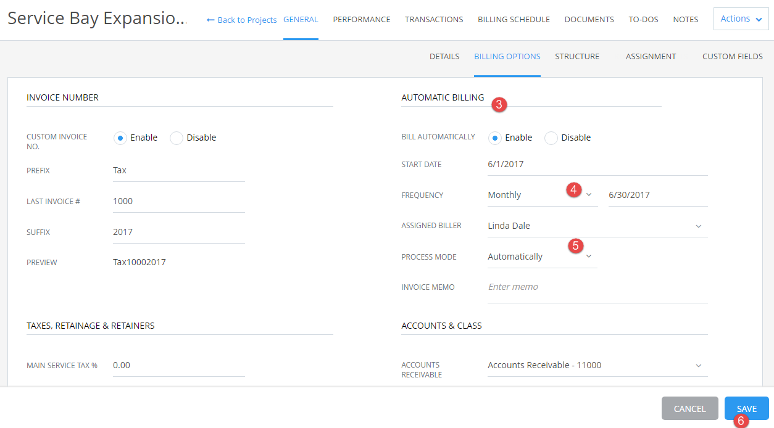
Task: Open the TRANSACTIONS tab
Action: (434, 20)
